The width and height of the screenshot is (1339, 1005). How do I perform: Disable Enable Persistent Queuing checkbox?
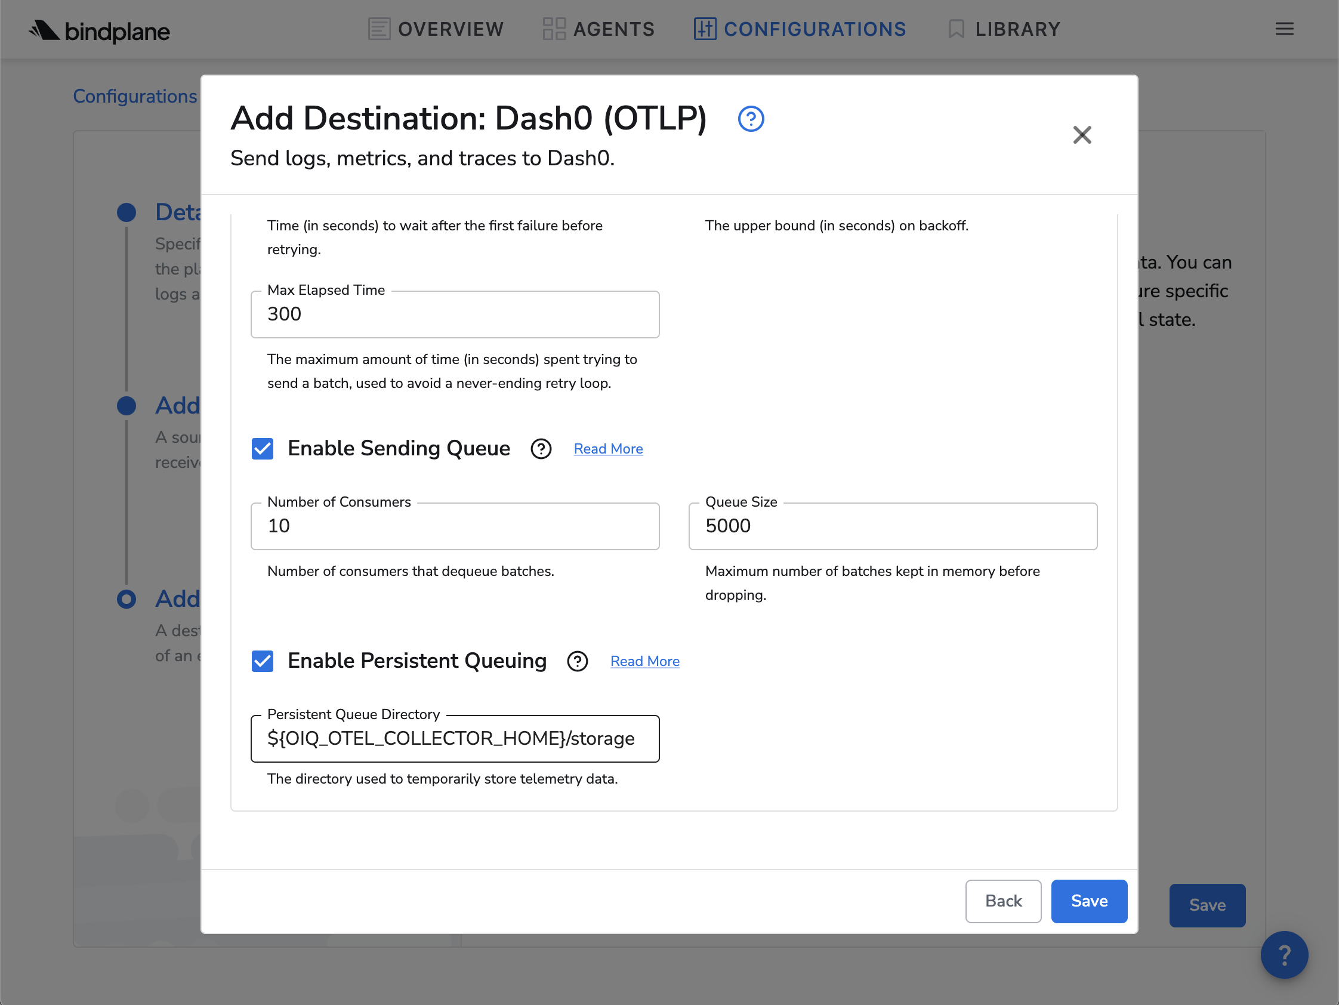coord(263,661)
